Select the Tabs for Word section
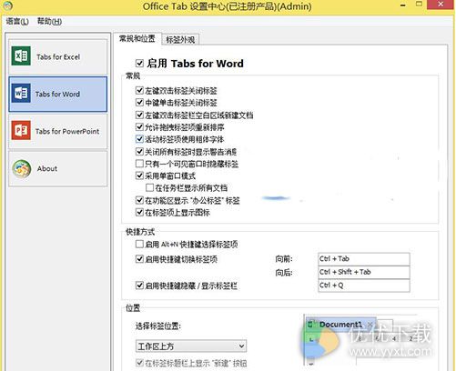The height and width of the screenshot is (371, 456). click(x=58, y=94)
